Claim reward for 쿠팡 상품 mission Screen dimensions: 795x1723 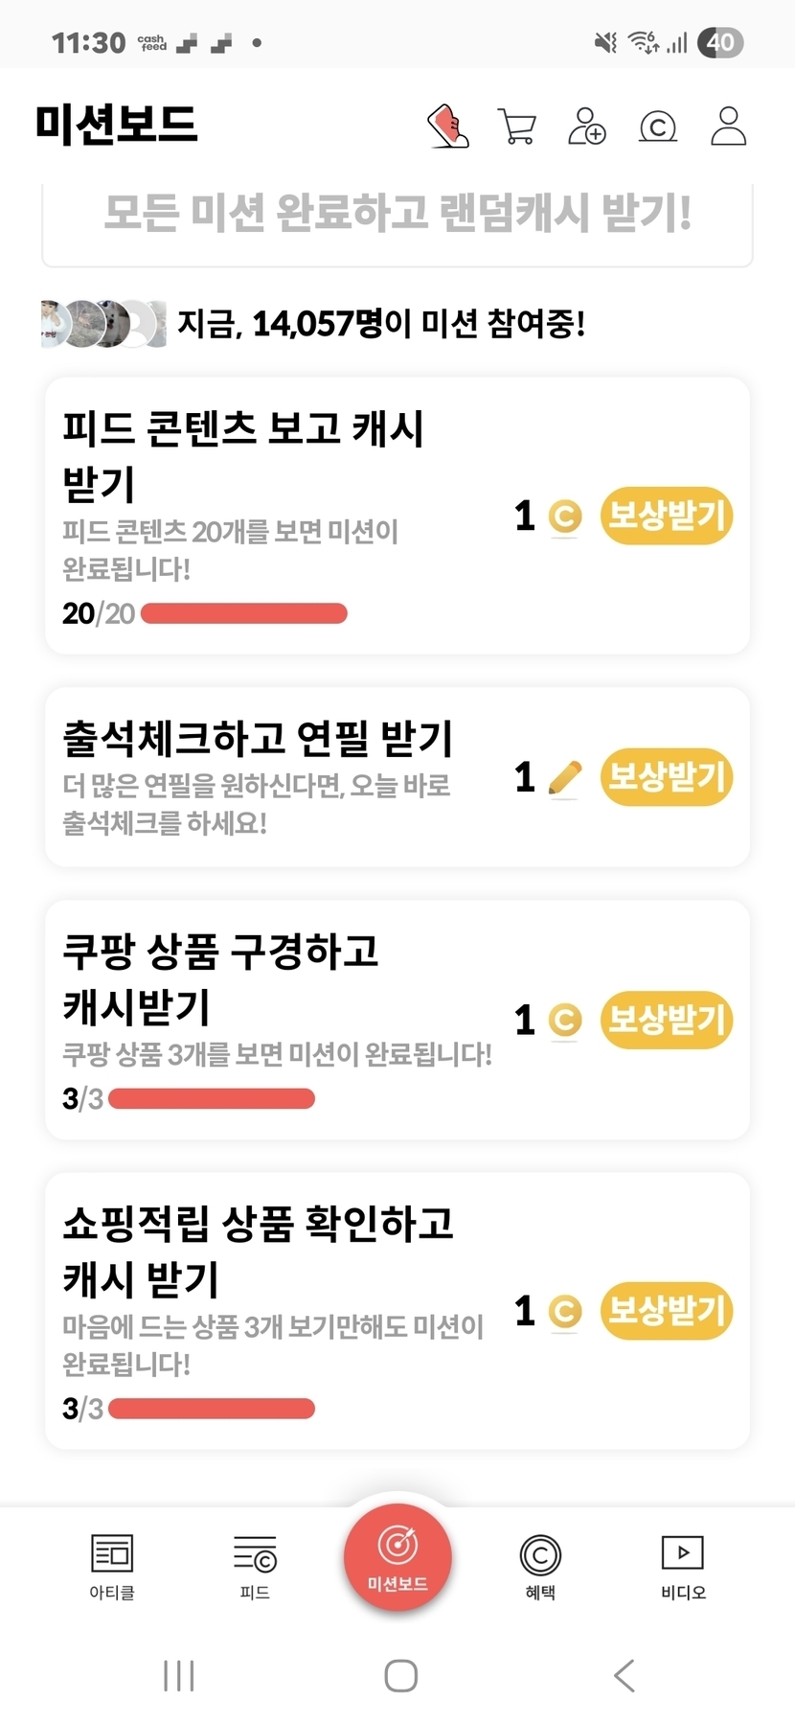point(667,1020)
